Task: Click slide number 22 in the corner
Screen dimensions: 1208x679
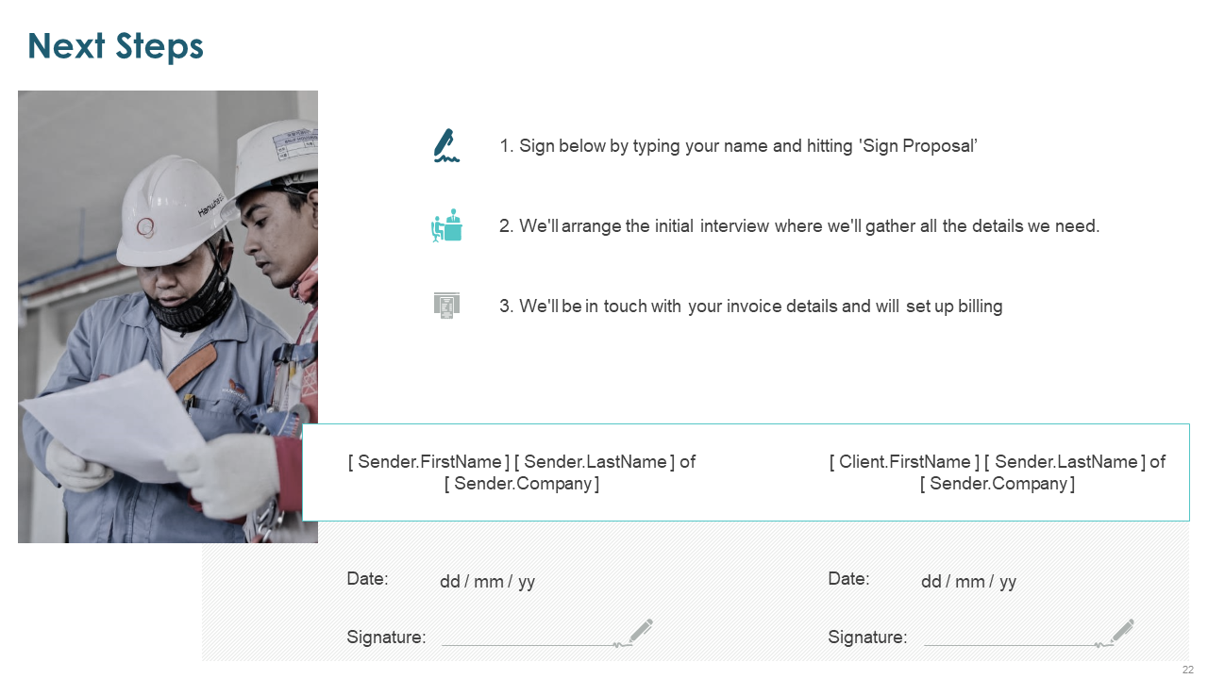Action: (x=1188, y=670)
